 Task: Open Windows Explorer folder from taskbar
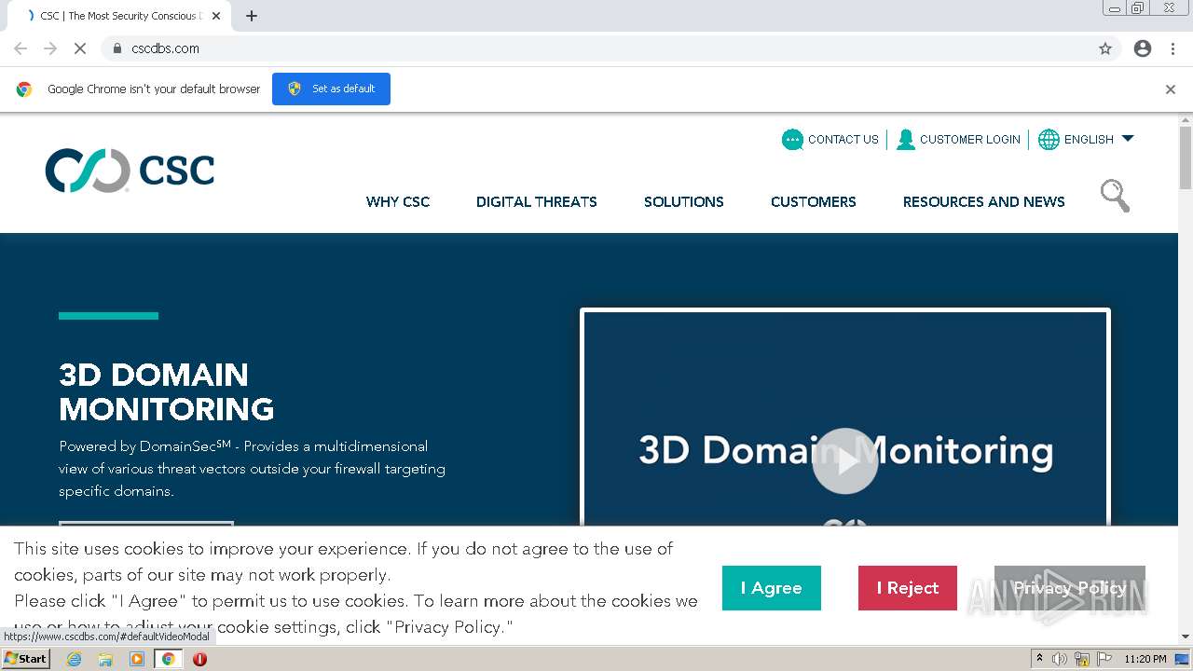105,659
